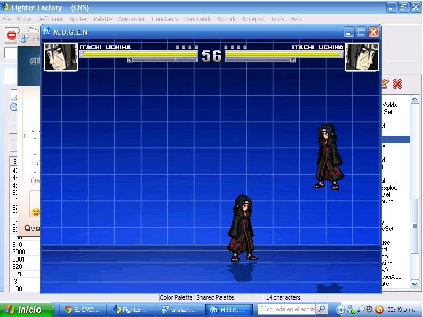423x317 pixels.
Task: Open the Notepad menu
Action: pyautogui.click(x=253, y=19)
